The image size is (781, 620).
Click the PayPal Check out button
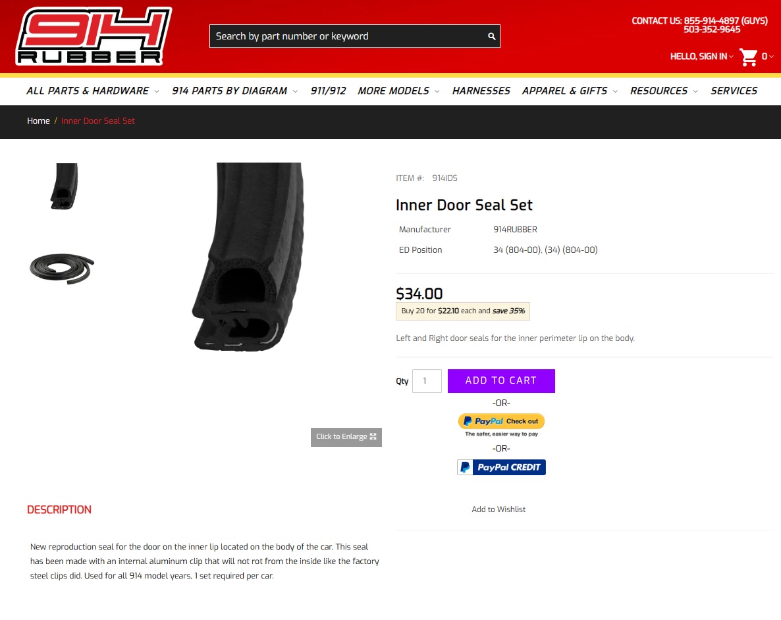pos(501,421)
